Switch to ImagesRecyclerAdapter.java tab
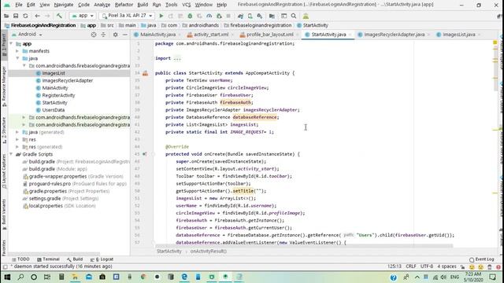This screenshot has height=283, width=504. (394, 35)
